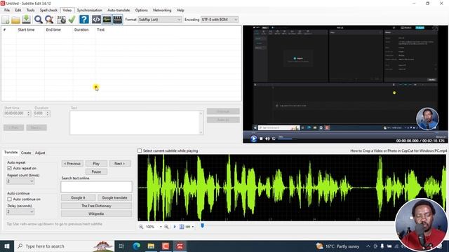The width and height of the screenshot is (449, 252).
Task: Open the Format SubRip dropdown
Action: tap(159, 20)
